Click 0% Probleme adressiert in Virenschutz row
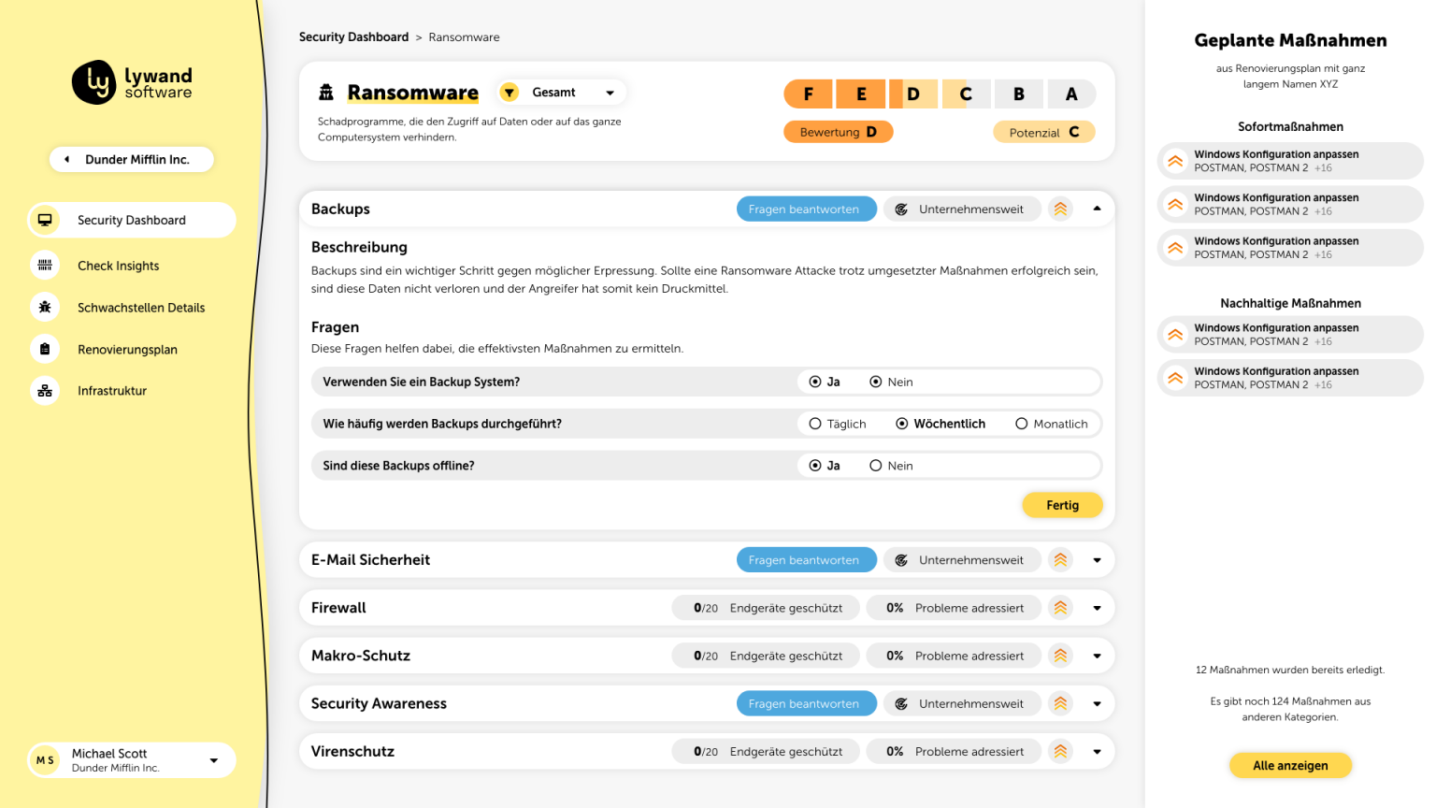This screenshot has width=1436, height=808. point(954,751)
